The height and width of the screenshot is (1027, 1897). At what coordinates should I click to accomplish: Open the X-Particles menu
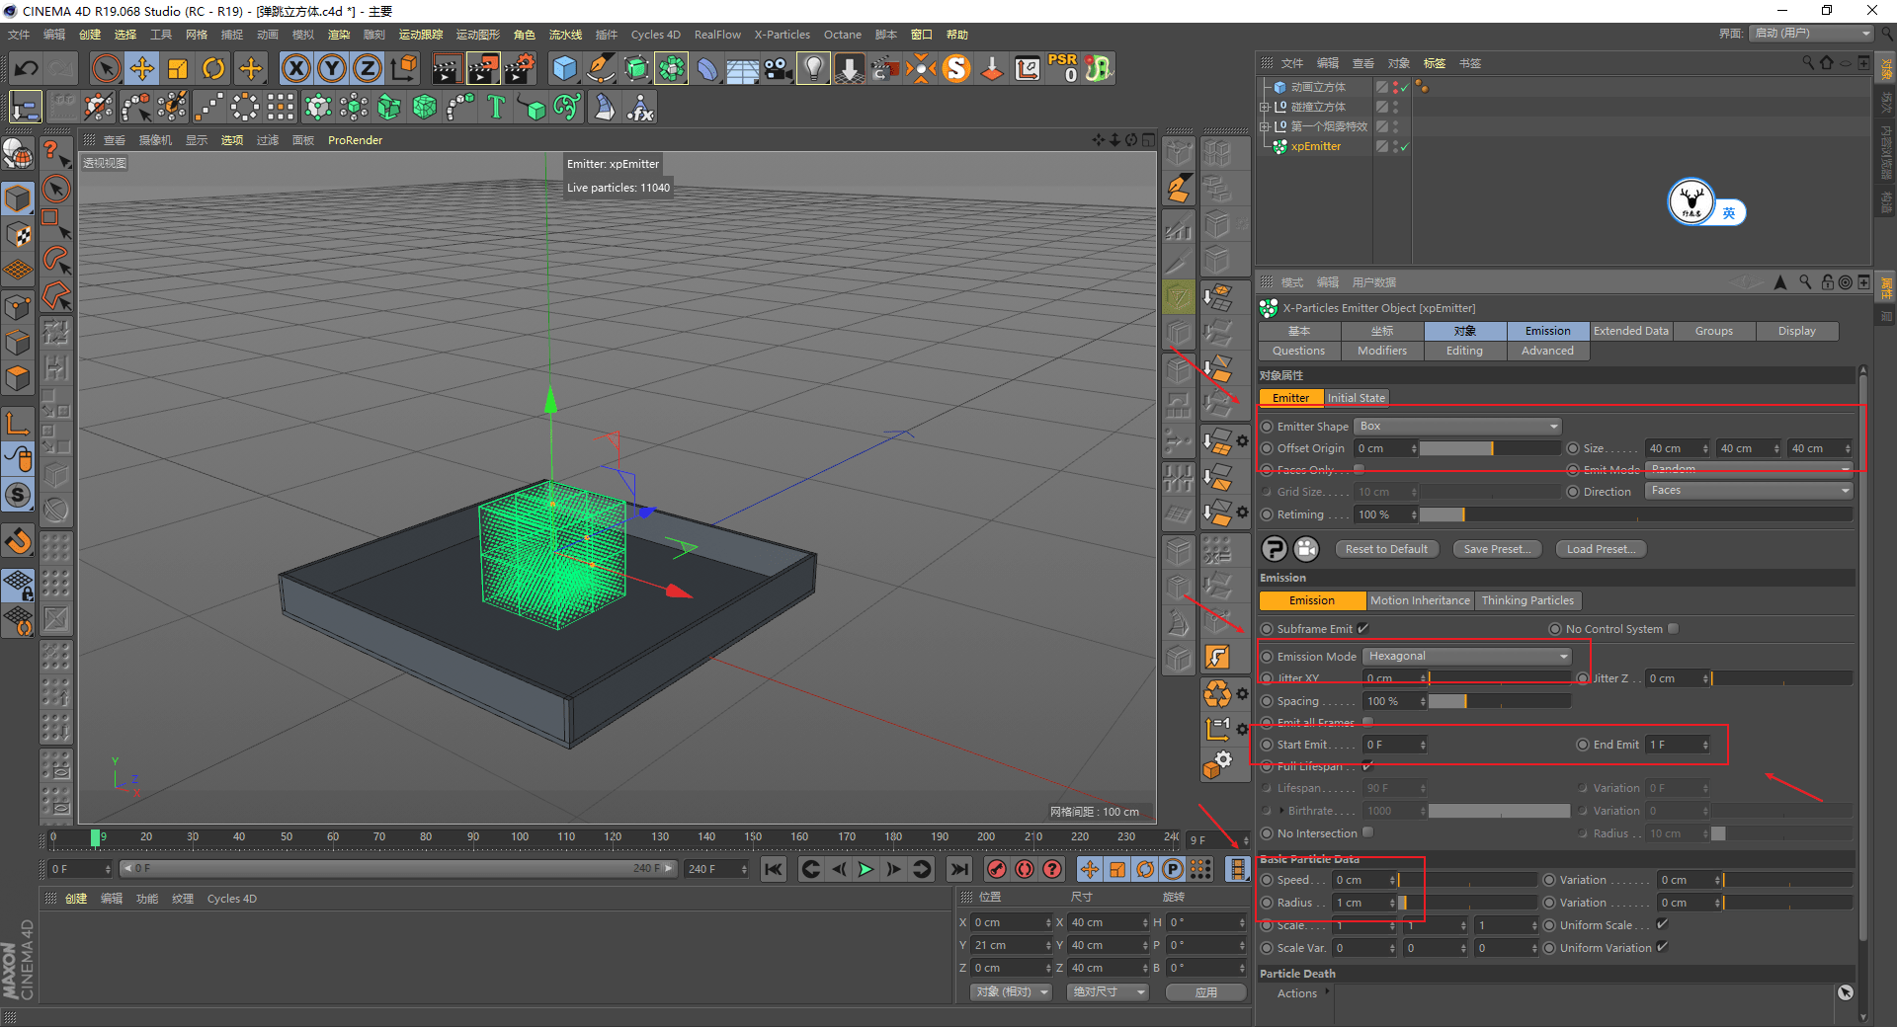coord(782,35)
